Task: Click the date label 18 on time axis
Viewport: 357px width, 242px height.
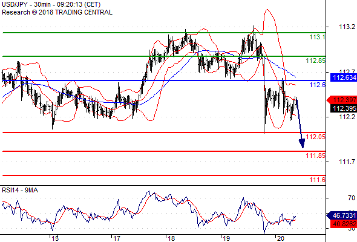Action: pyautogui.click(x=171, y=238)
